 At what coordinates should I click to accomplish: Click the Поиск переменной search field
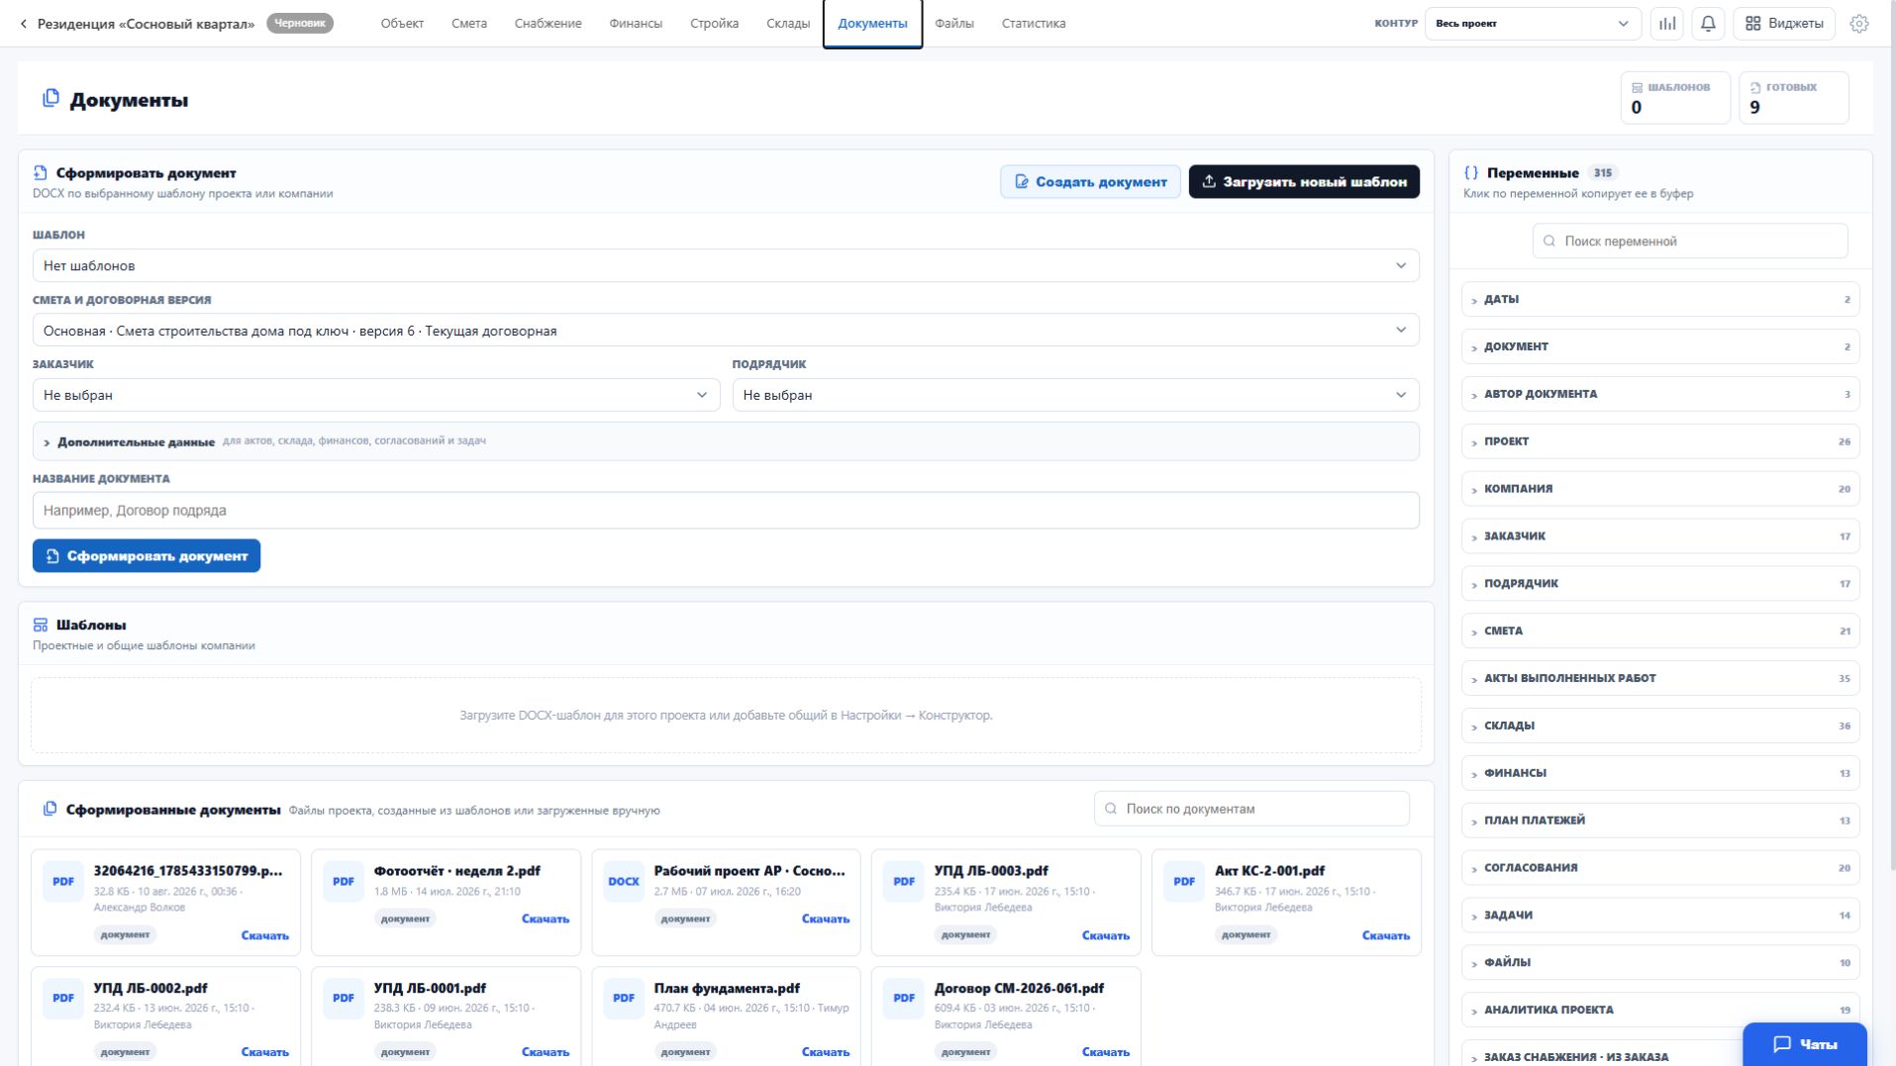point(1690,241)
